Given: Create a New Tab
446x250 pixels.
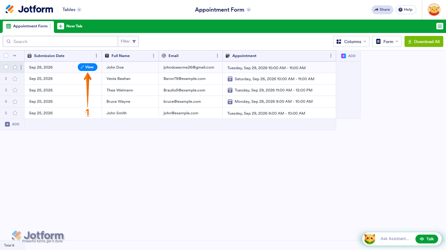Looking at the screenshot, I should tap(70, 26).
